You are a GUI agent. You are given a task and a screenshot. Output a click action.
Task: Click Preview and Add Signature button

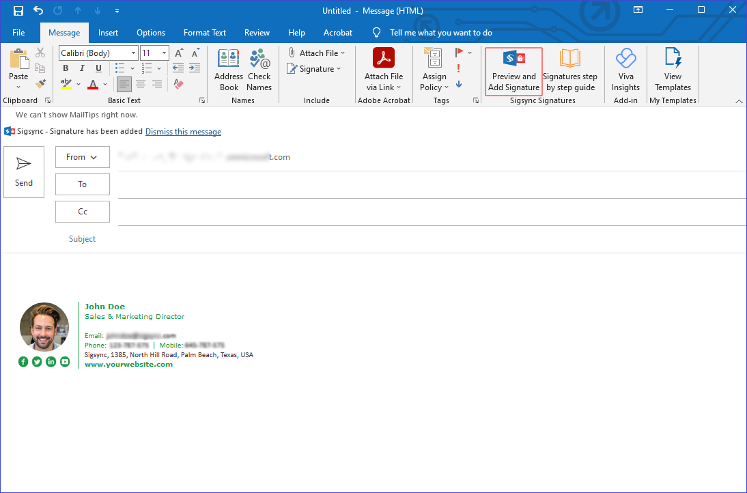tap(513, 70)
